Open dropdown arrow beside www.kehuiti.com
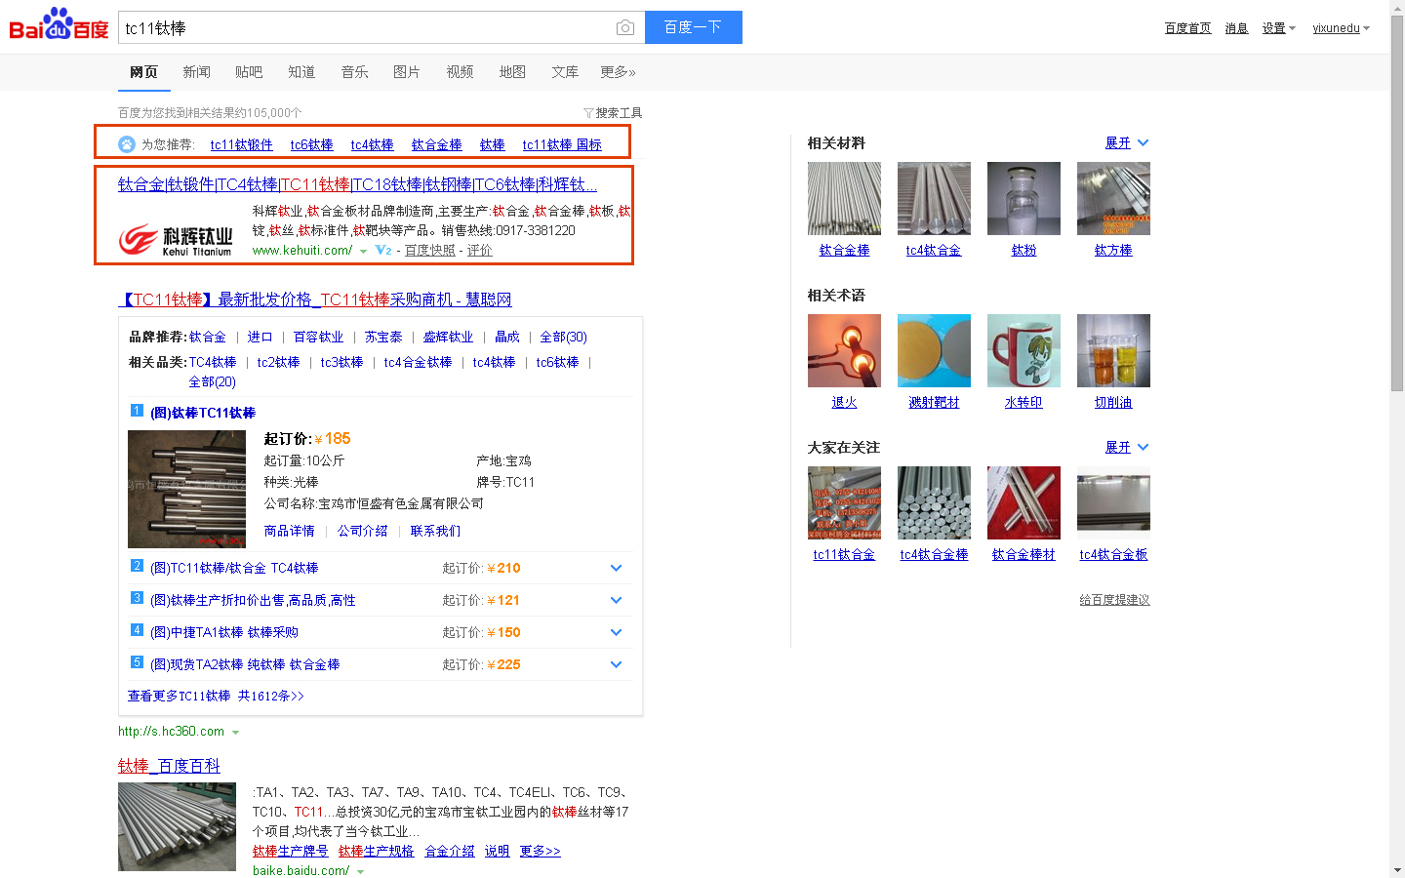Screen dimensions: 1405x878 (364, 252)
